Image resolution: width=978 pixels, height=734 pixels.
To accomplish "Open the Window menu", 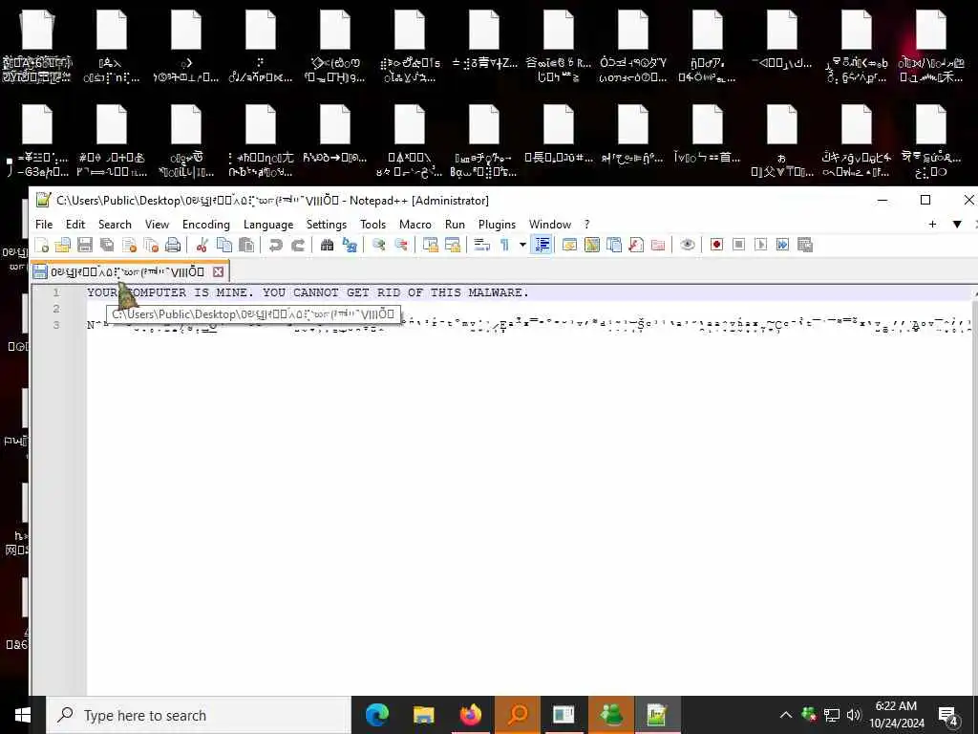I will (x=550, y=224).
